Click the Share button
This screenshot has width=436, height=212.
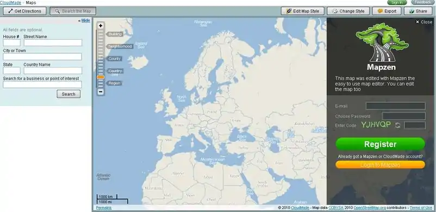[x=418, y=11]
